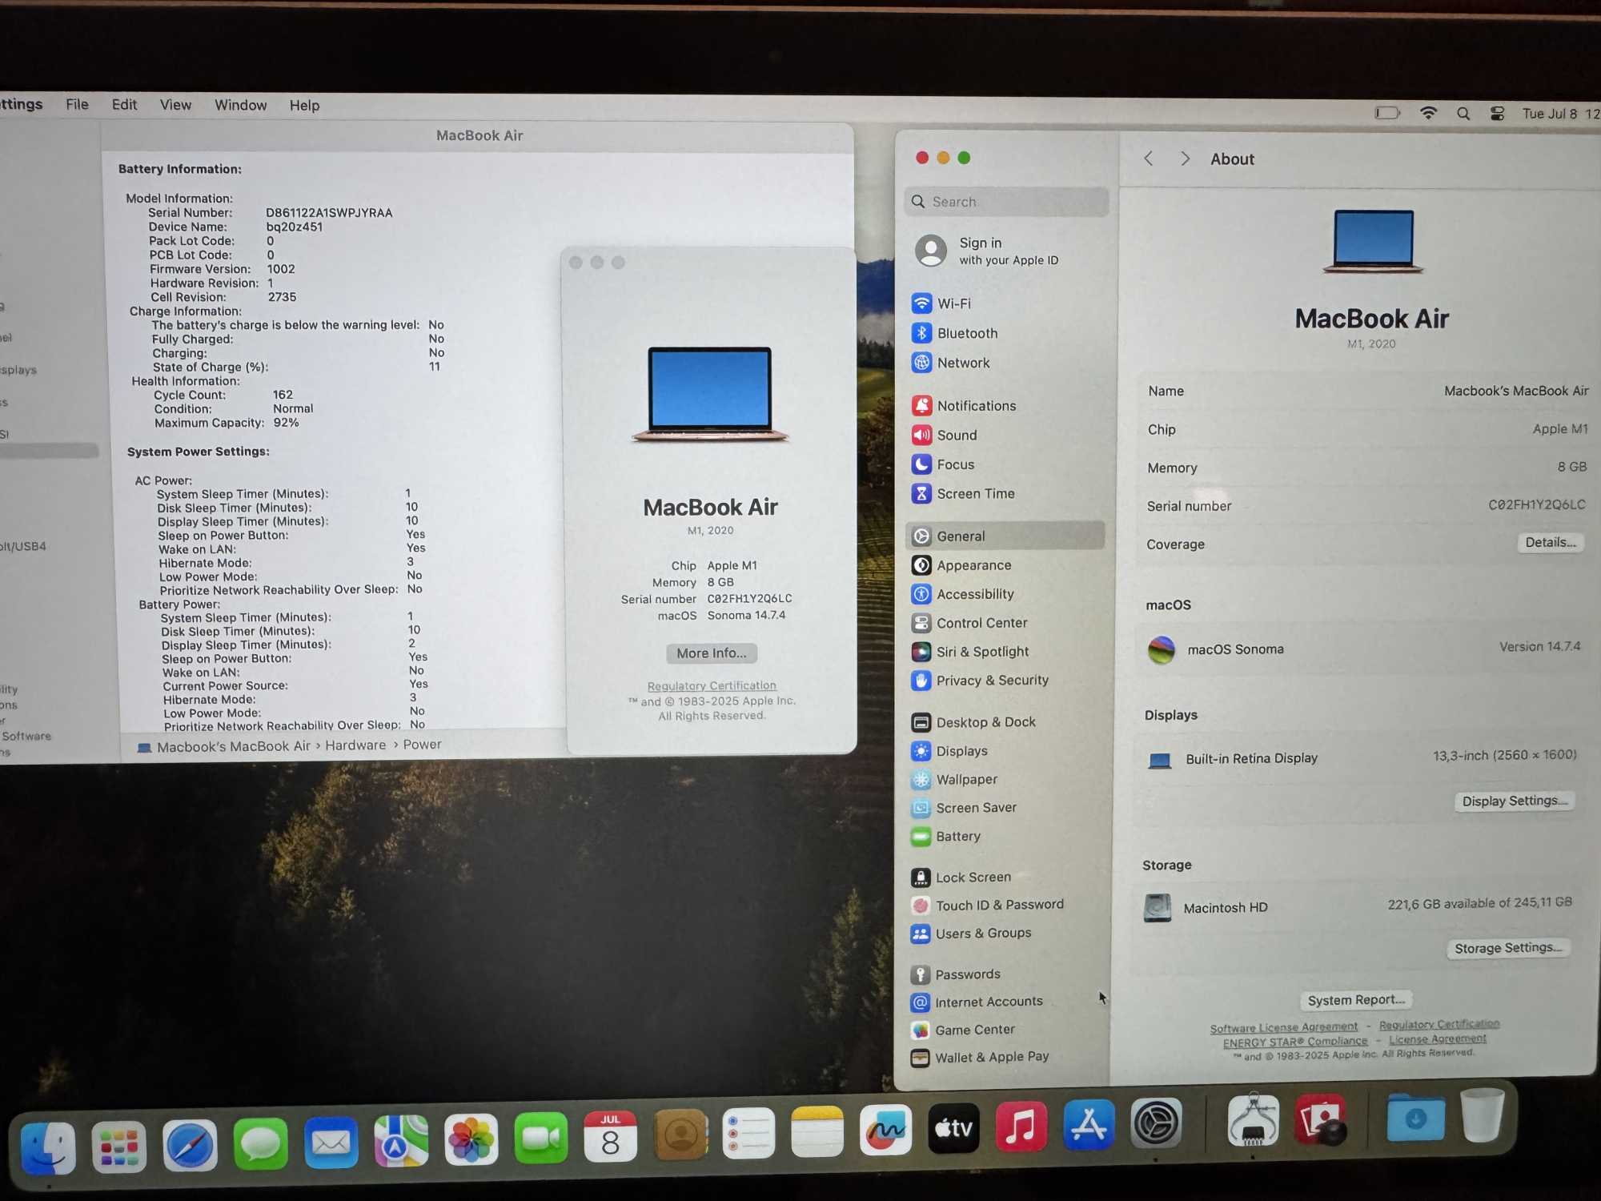Viewport: 1601px width, 1201px height.
Task: Open Battery settings pane
Action: (x=957, y=837)
